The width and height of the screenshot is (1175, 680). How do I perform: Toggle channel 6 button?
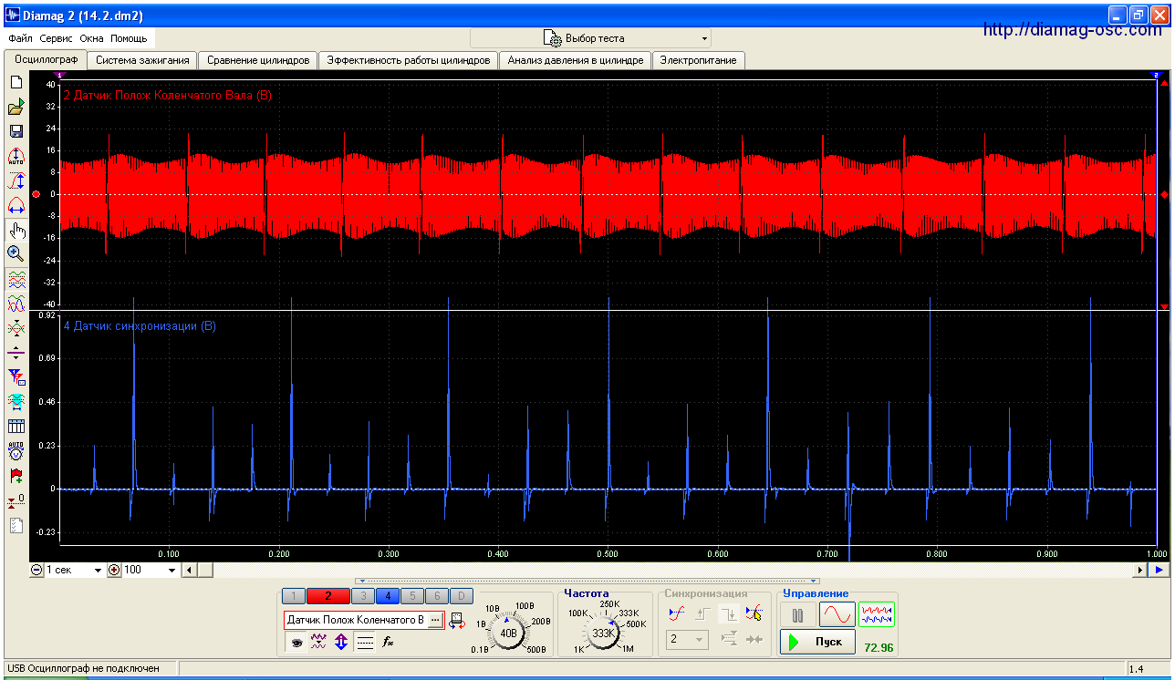pyautogui.click(x=437, y=596)
